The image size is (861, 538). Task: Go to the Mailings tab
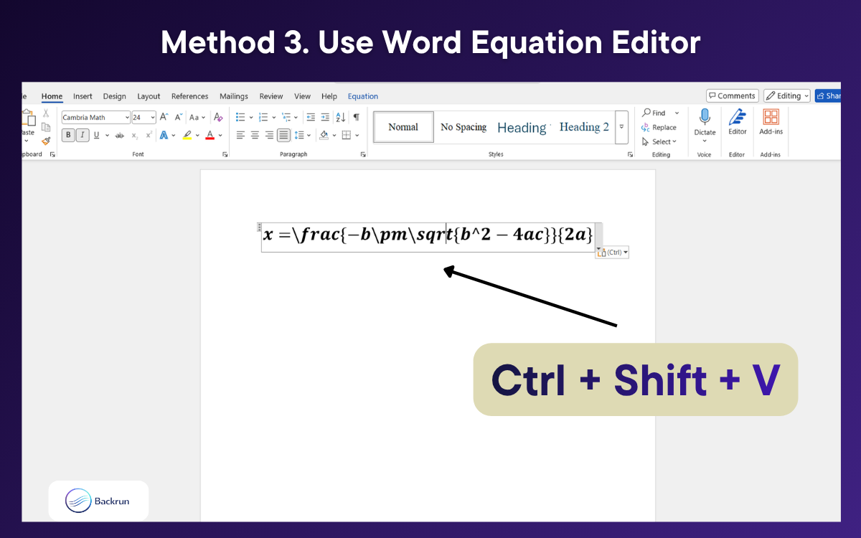pyautogui.click(x=234, y=96)
